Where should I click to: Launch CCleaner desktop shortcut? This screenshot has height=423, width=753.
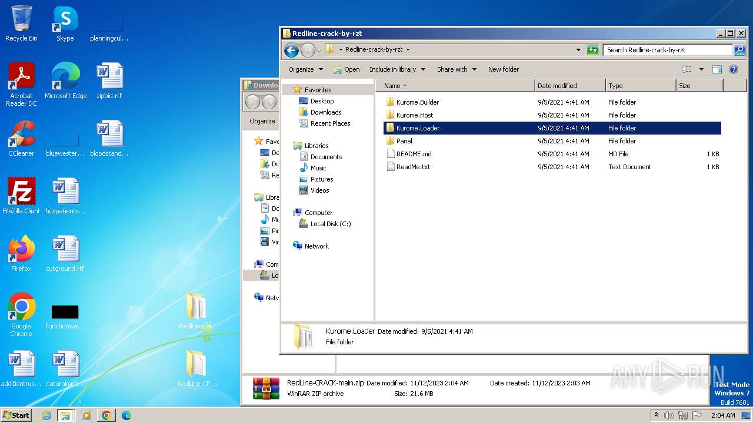click(x=21, y=139)
